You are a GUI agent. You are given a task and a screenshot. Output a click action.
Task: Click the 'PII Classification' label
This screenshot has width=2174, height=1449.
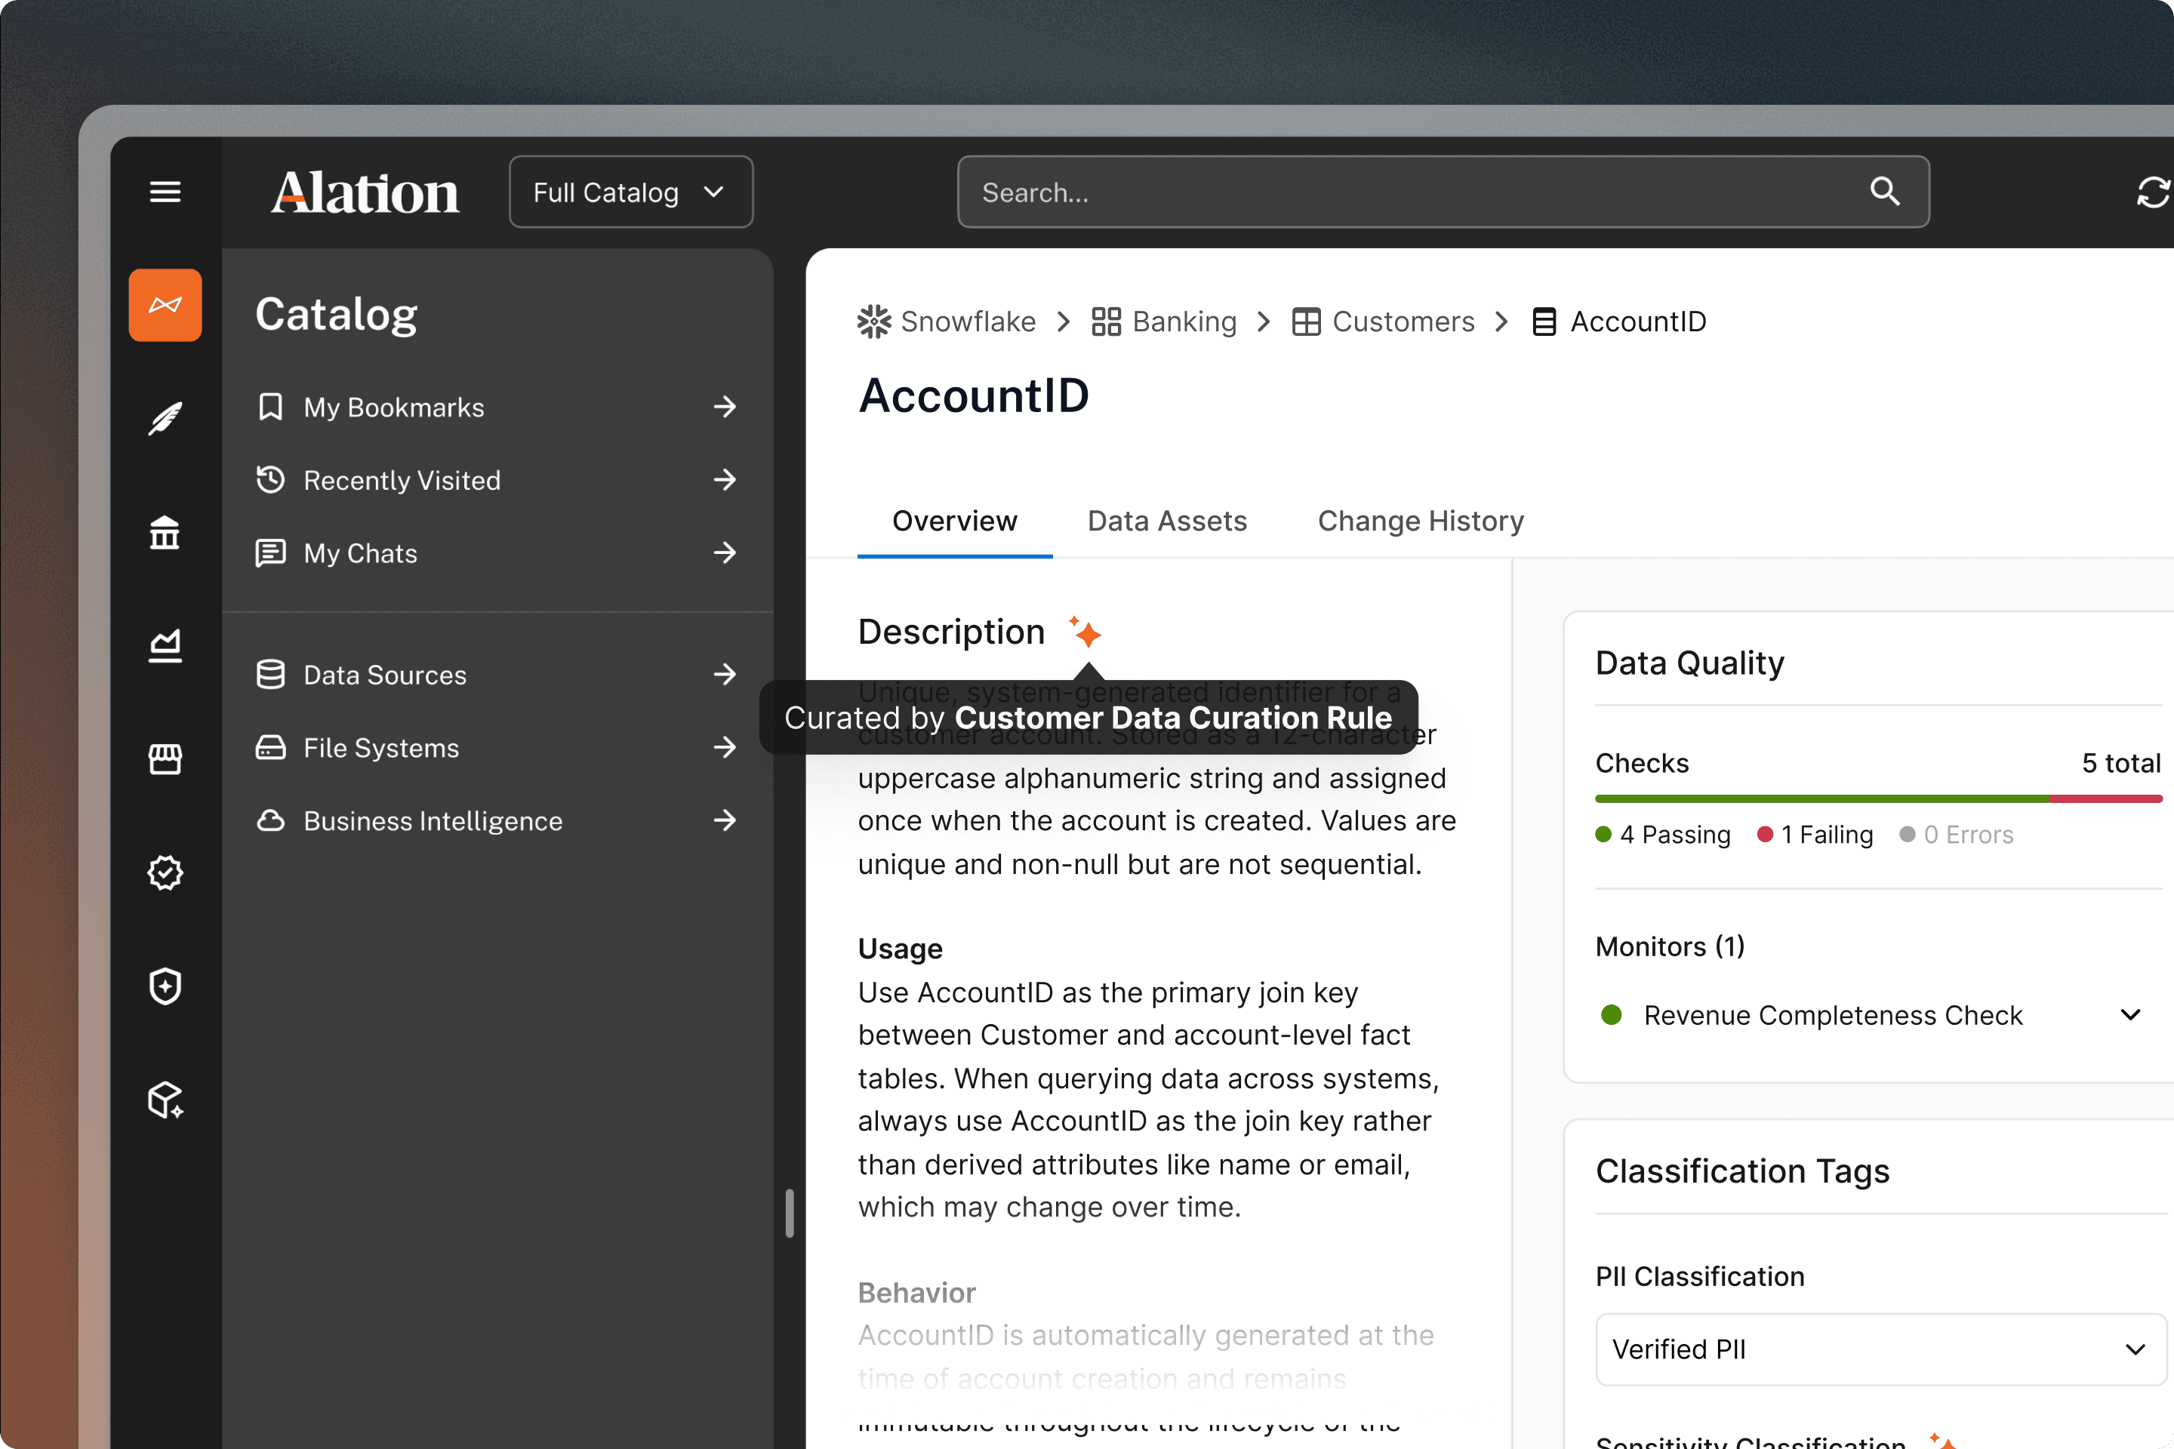point(1700,1276)
